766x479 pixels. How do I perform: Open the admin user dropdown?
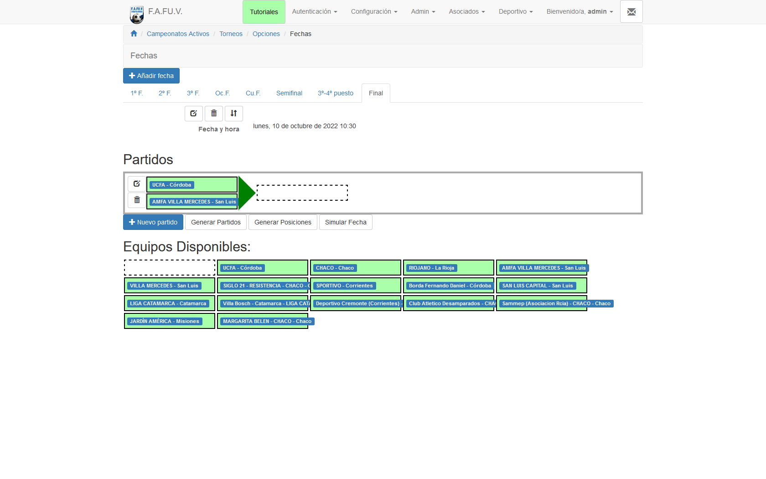click(580, 12)
